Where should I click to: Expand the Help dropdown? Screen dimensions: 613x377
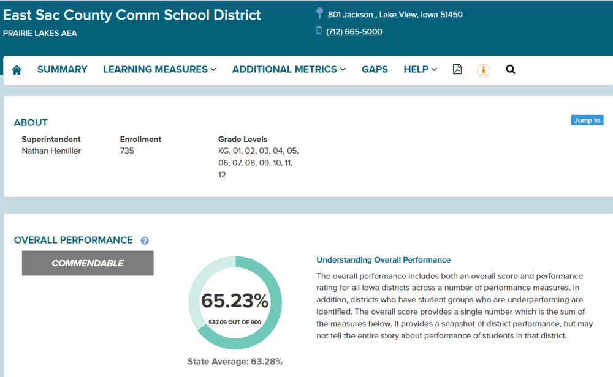coord(420,69)
